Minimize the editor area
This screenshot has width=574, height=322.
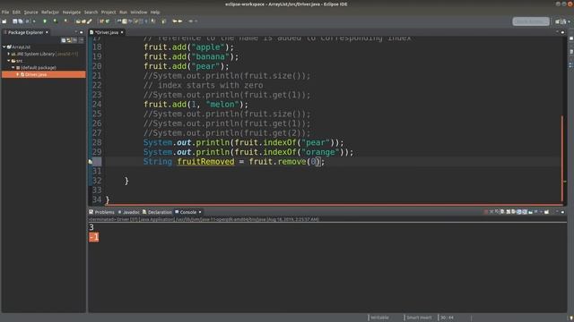(557, 32)
